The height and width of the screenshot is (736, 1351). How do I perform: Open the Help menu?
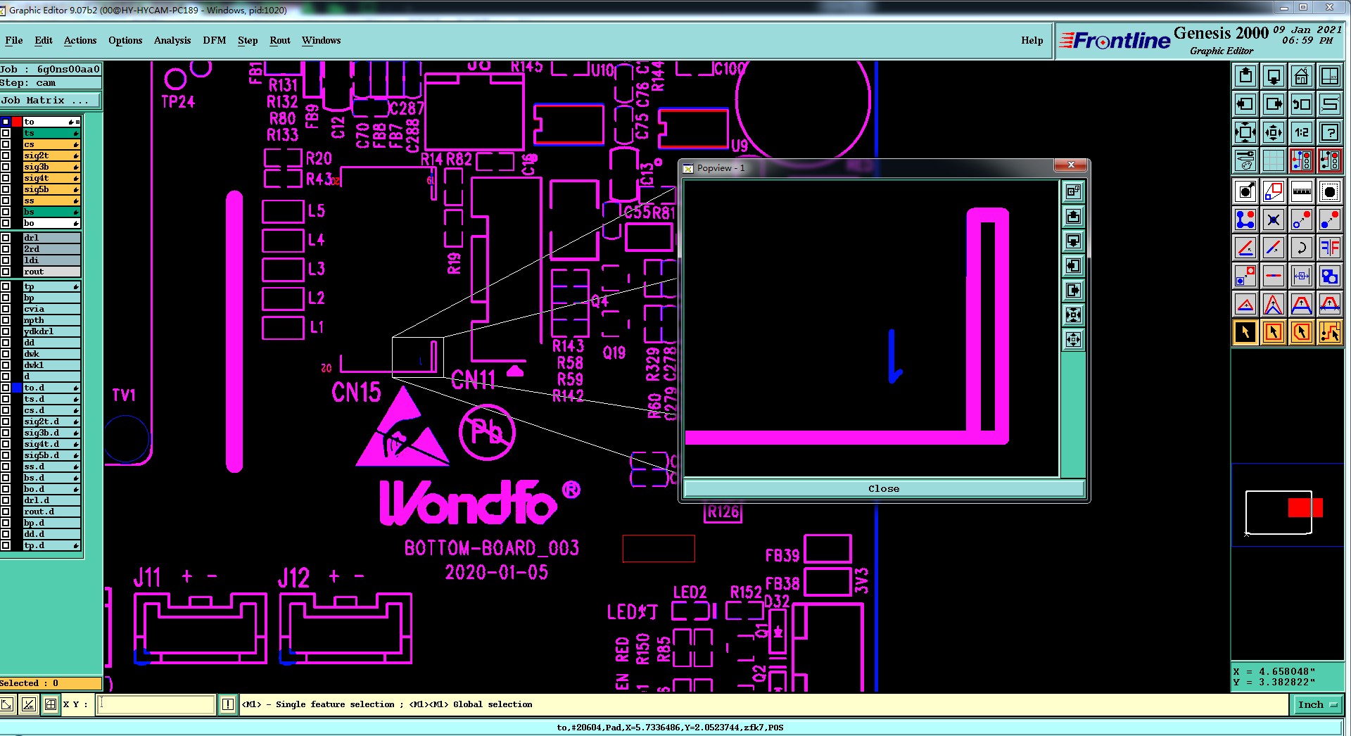tap(1032, 40)
